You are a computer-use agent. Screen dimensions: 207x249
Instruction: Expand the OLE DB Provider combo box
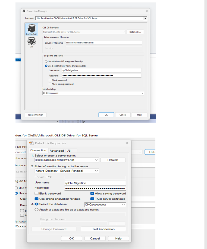pos(124,32)
